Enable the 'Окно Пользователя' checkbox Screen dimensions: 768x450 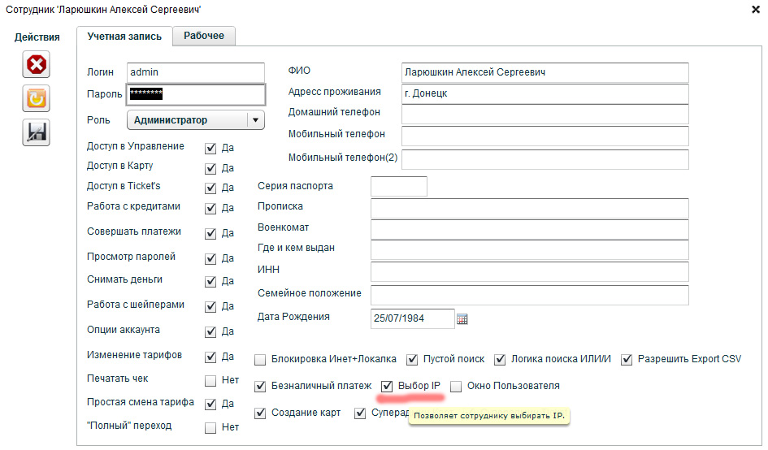pyautogui.click(x=456, y=387)
